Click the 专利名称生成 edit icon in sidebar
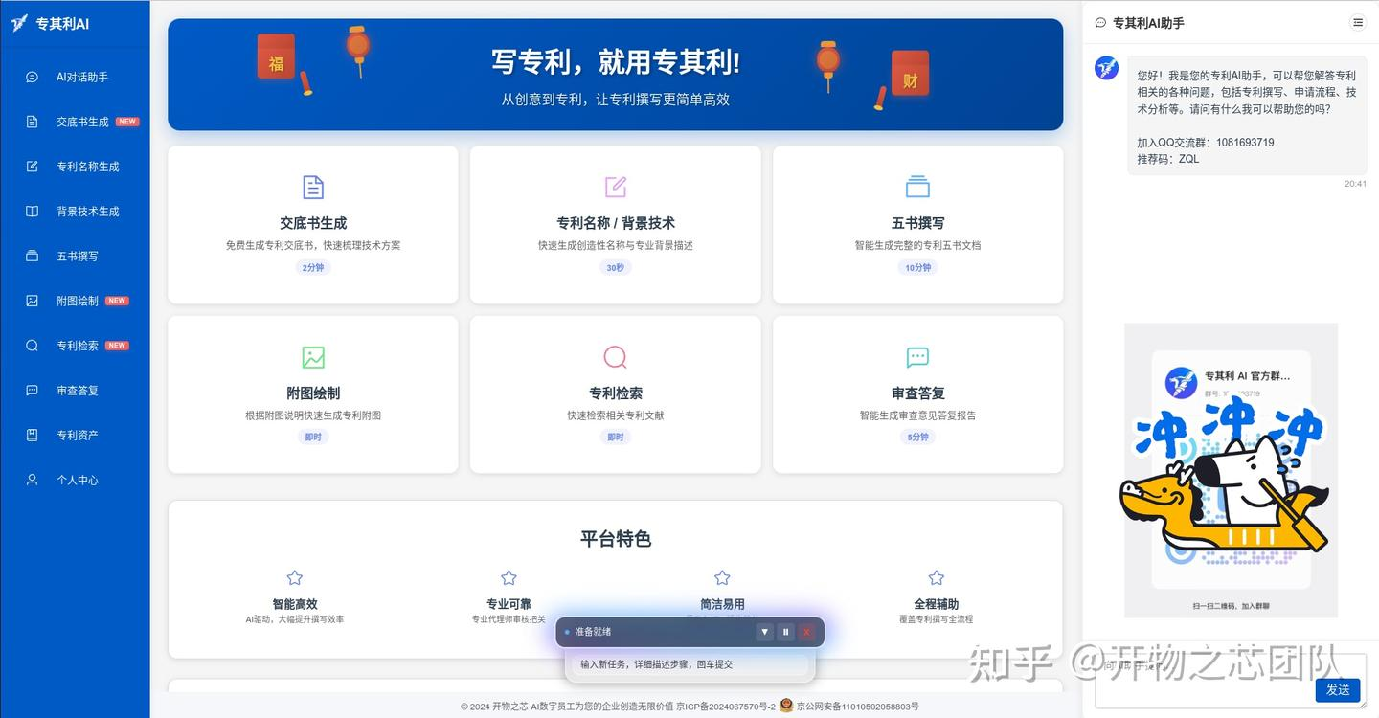This screenshot has height=718, width=1379. tap(33, 167)
